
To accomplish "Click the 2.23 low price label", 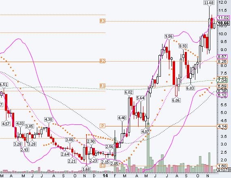I will pos(94,161).
